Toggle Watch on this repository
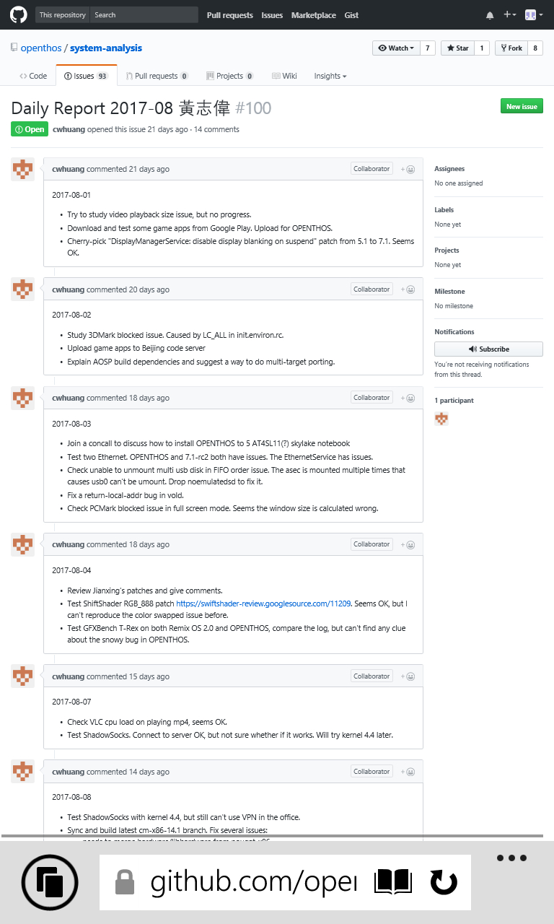This screenshot has height=924, width=554. (x=395, y=48)
